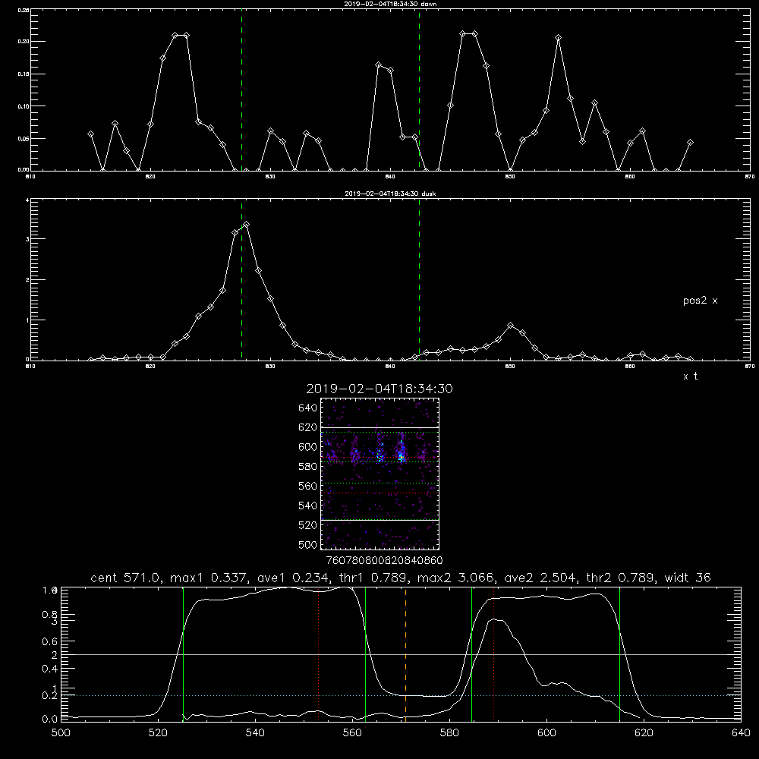Screen dimensions: 759x759
Task: Click the highest diamond point on dusk curve
Action: (246, 225)
